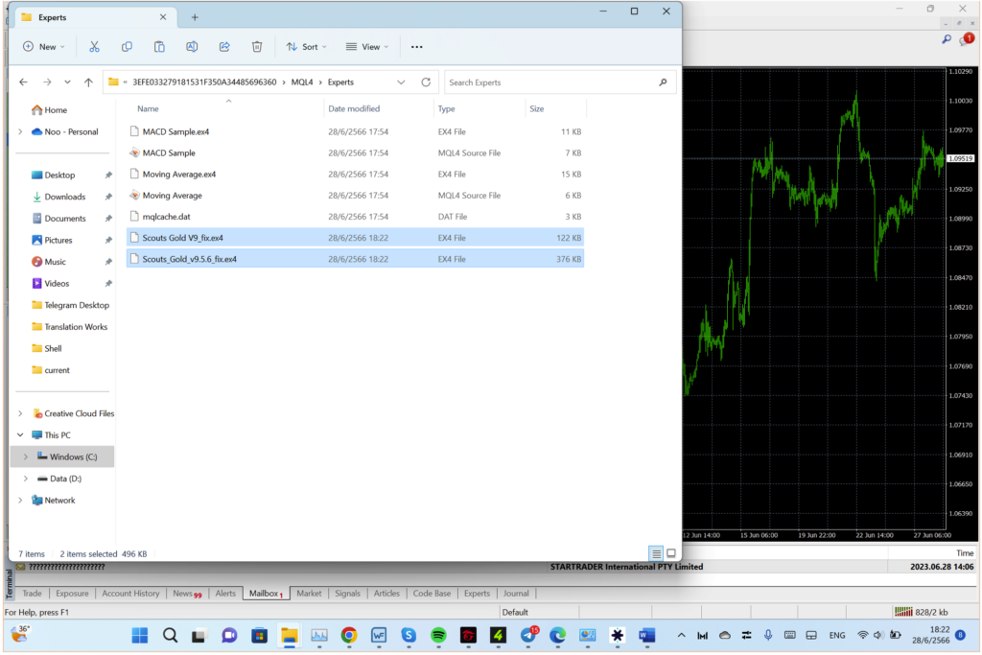Screen dimensions: 982x655
Task: Open Downloads in Quick access
Action: point(59,197)
